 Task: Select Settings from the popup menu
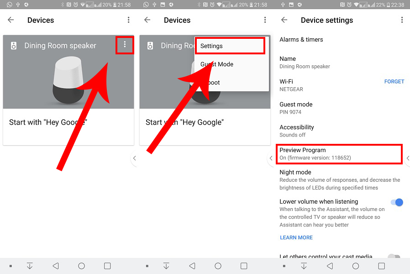[230, 46]
